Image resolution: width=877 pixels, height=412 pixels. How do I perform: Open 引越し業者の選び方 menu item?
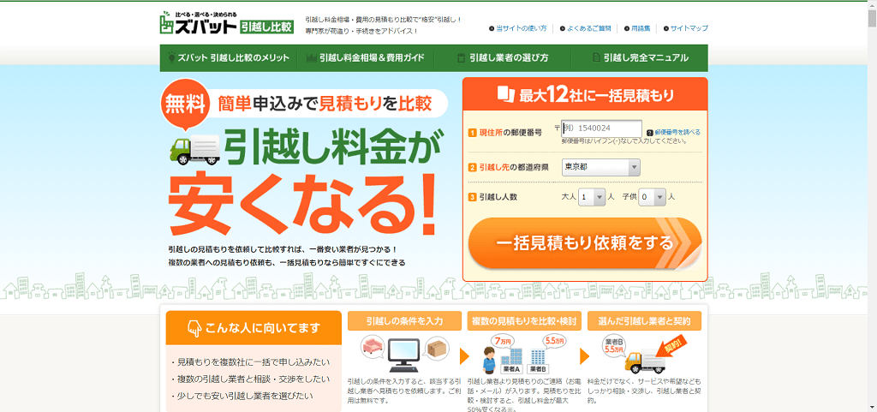pyautogui.click(x=502, y=57)
